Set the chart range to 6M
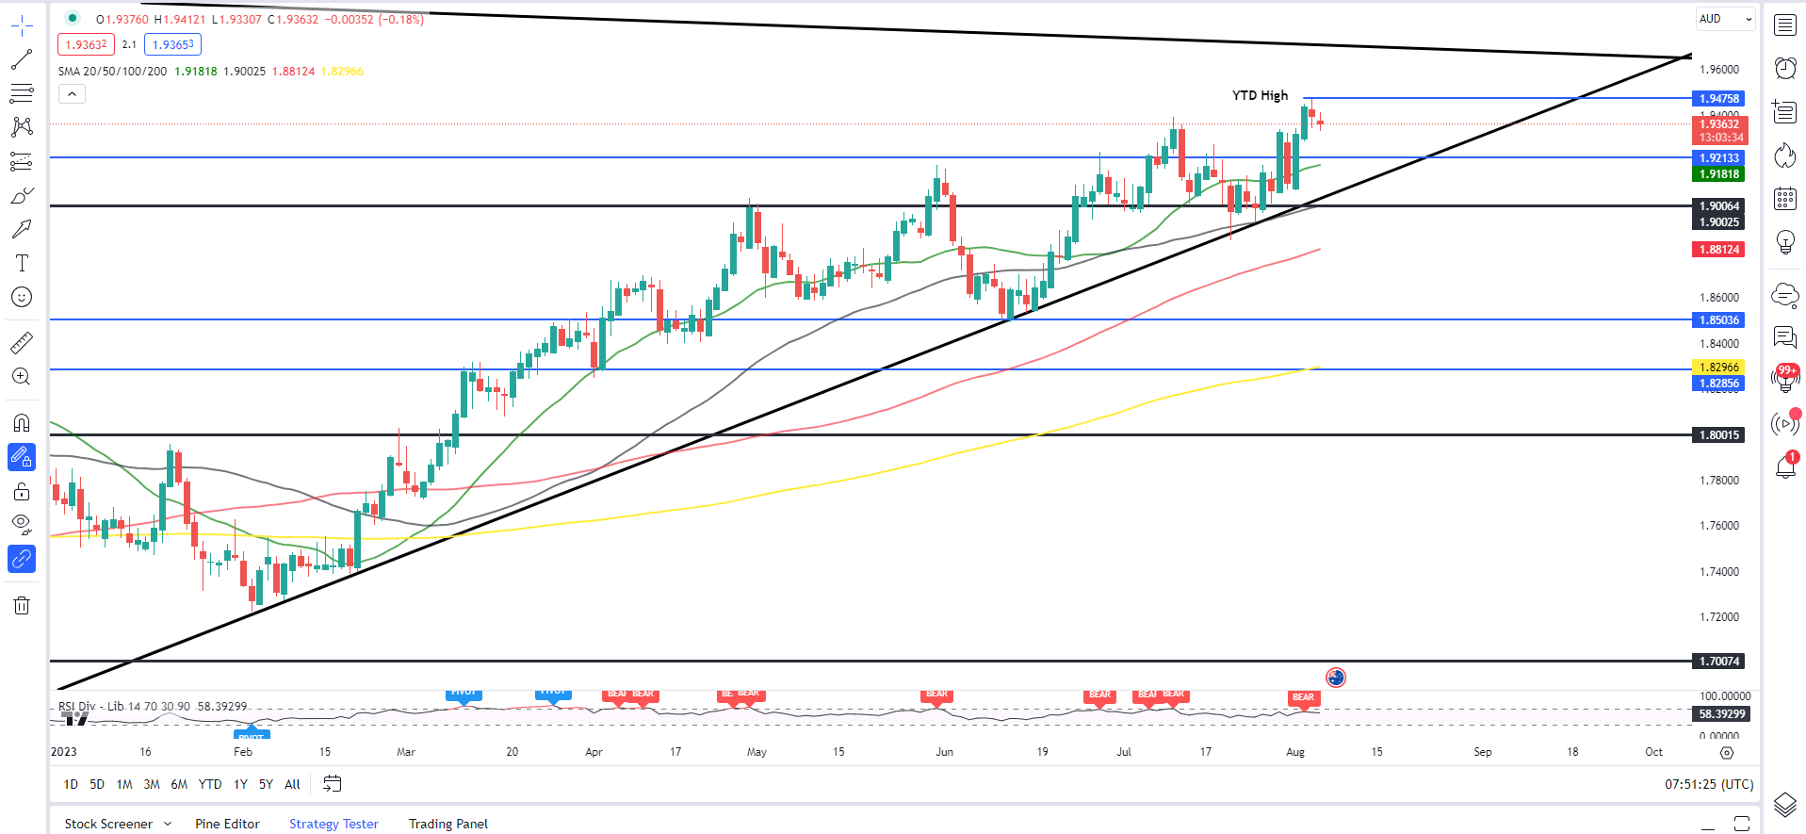The image size is (1806, 834). pos(179,784)
